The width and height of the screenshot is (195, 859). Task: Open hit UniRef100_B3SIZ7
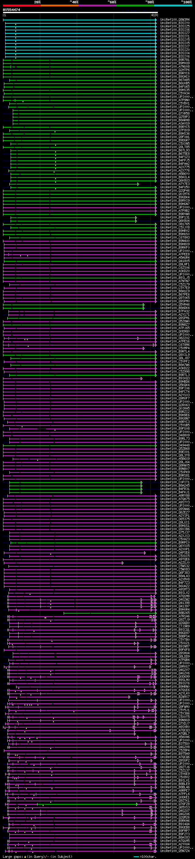pyautogui.click(x=175, y=33)
